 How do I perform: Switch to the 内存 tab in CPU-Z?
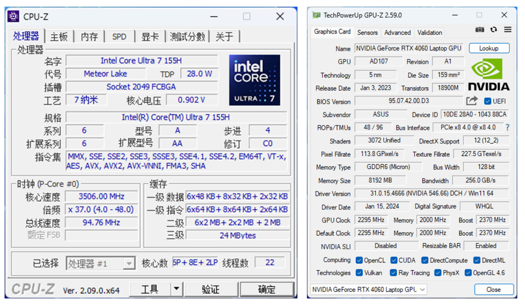tap(89, 37)
